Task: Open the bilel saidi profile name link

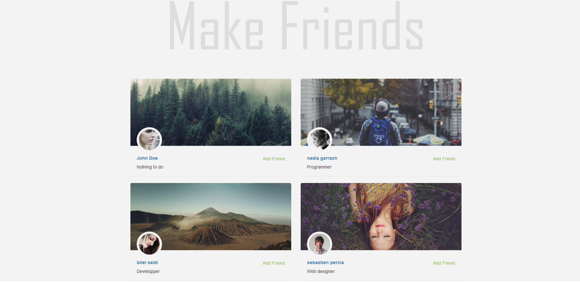Action: click(x=147, y=262)
